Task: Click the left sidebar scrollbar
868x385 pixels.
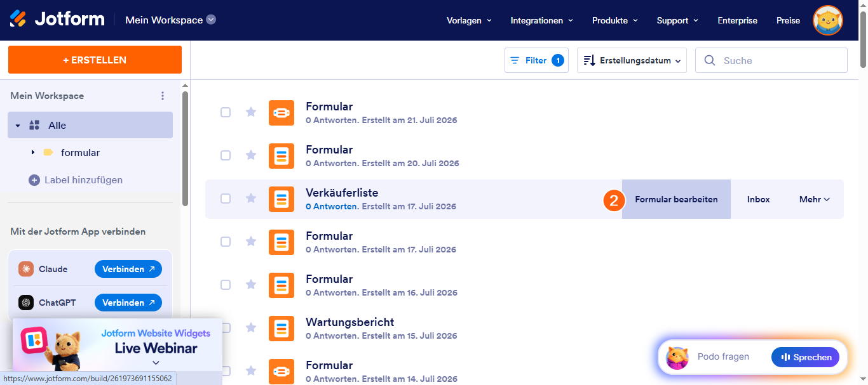Action: click(185, 148)
